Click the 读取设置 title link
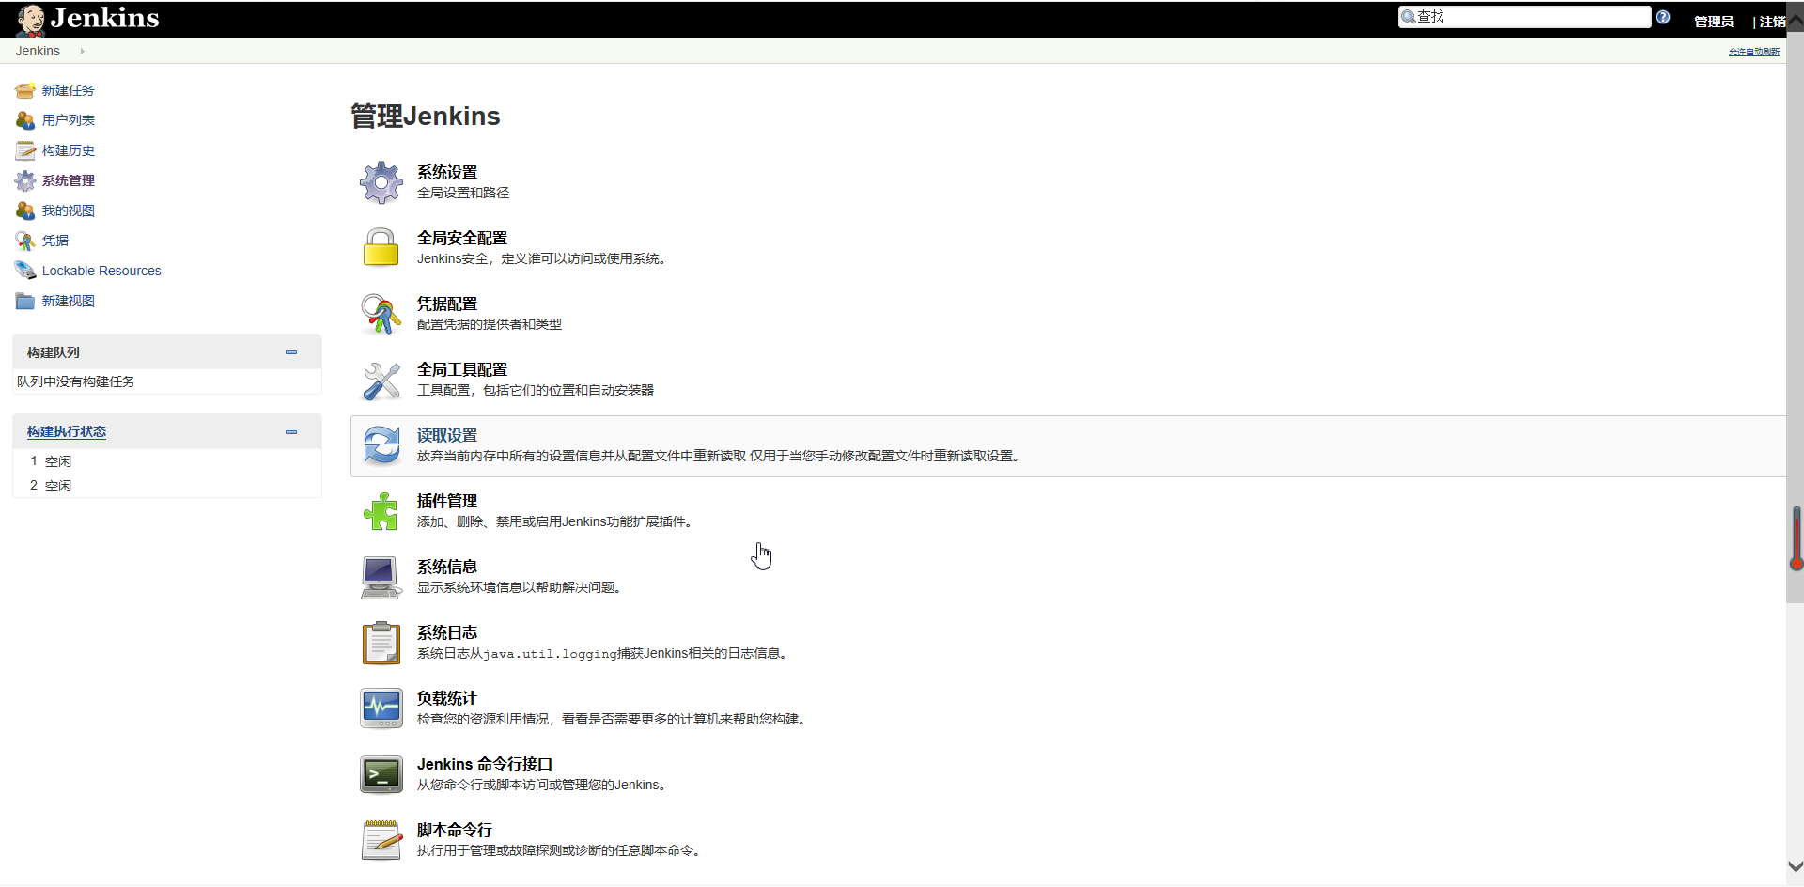 tap(447, 435)
